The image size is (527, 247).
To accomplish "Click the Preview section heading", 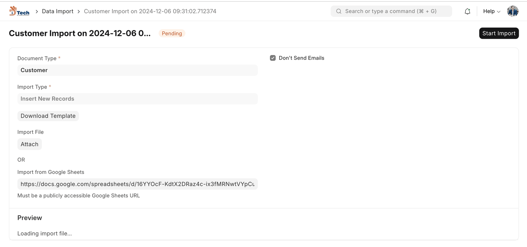I will 30,218.
